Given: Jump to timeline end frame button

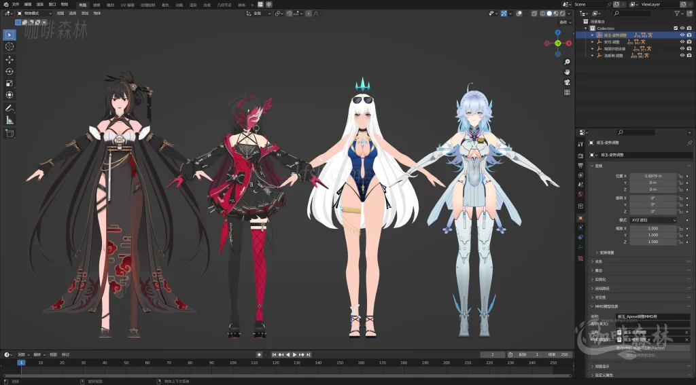Looking at the screenshot, I should pyautogui.click(x=308, y=355).
